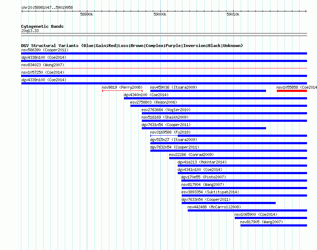Select the nsv9819 (Perry2008) label
The height and width of the screenshot is (250, 317).
click(x=122, y=87)
